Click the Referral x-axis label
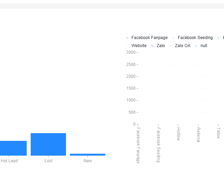Viewport: 224px width, 179px height. click(x=198, y=135)
